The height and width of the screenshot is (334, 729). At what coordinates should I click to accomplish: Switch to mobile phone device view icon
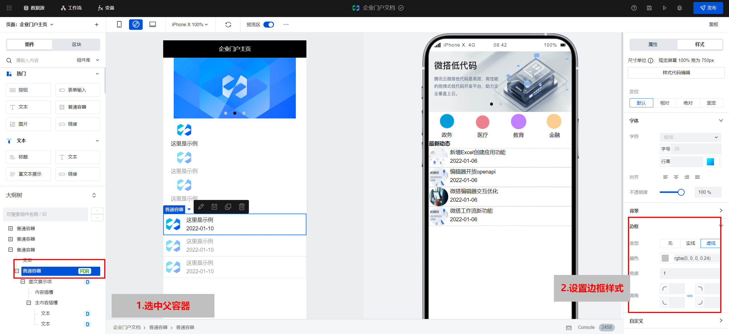(x=119, y=24)
